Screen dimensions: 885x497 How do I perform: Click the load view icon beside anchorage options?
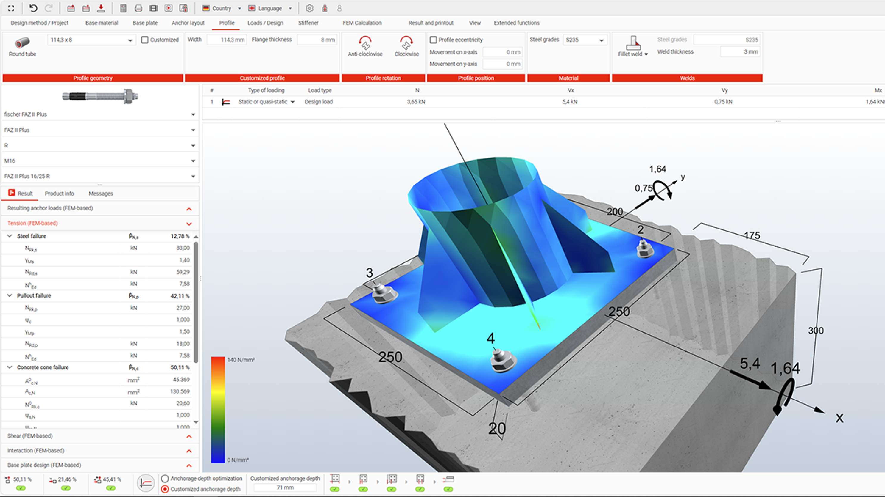pos(146,483)
